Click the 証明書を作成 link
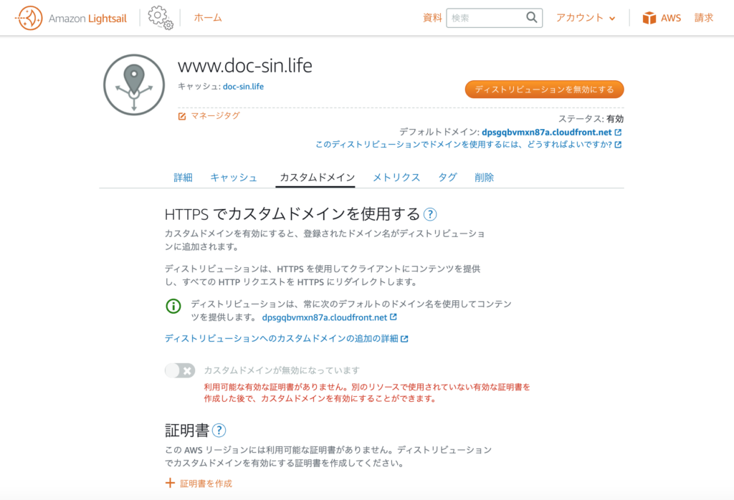This screenshot has width=734, height=500. (x=206, y=484)
